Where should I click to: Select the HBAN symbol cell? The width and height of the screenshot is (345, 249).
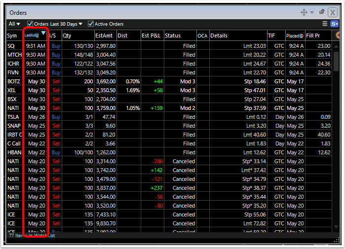[x=14, y=152]
